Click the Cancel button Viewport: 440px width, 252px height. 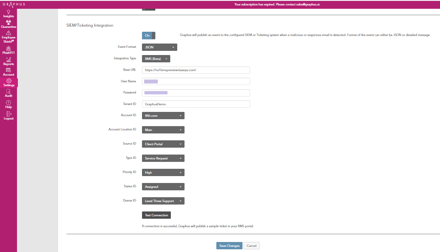coord(252,246)
